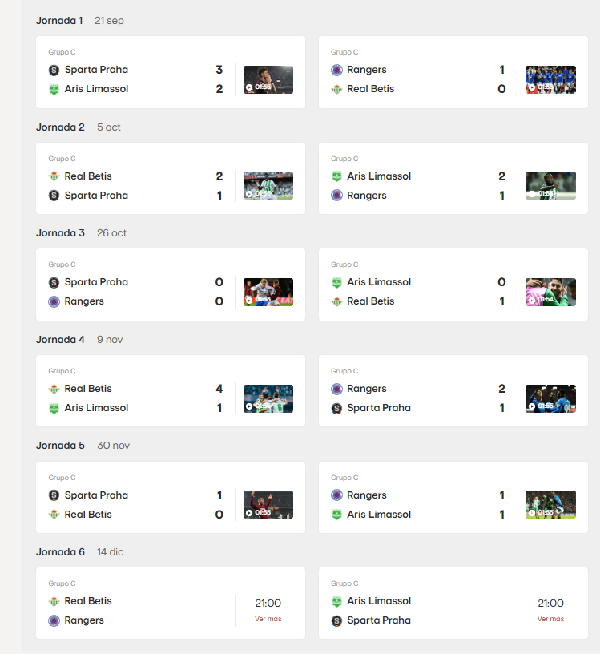Viewport: 600px width, 654px height.
Task: Open Sparta Praha vs Rangers 0-0 video thumbnail
Action: point(268,292)
